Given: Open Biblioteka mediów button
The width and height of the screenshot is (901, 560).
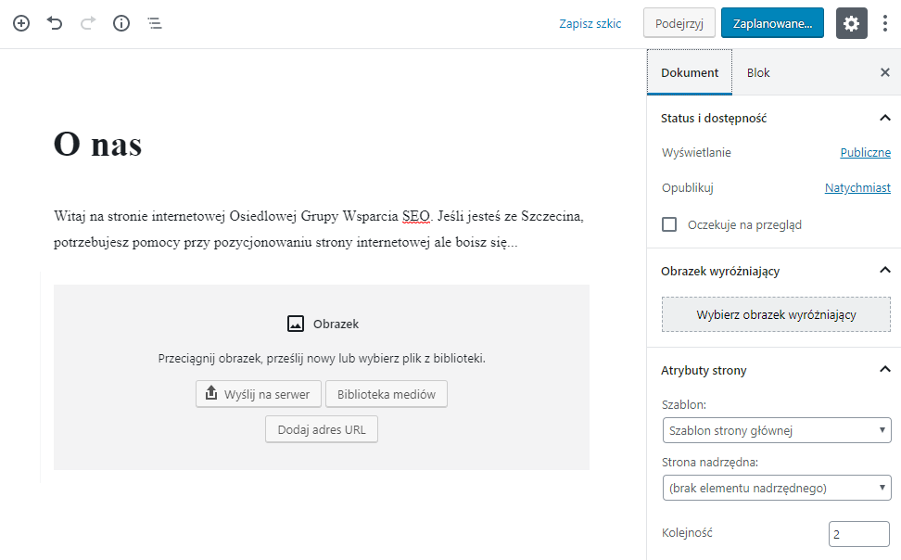Looking at the screenshot, I should [387, 394].
